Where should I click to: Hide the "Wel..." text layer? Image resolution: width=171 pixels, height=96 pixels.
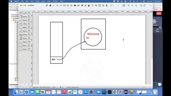click(29, 23)
